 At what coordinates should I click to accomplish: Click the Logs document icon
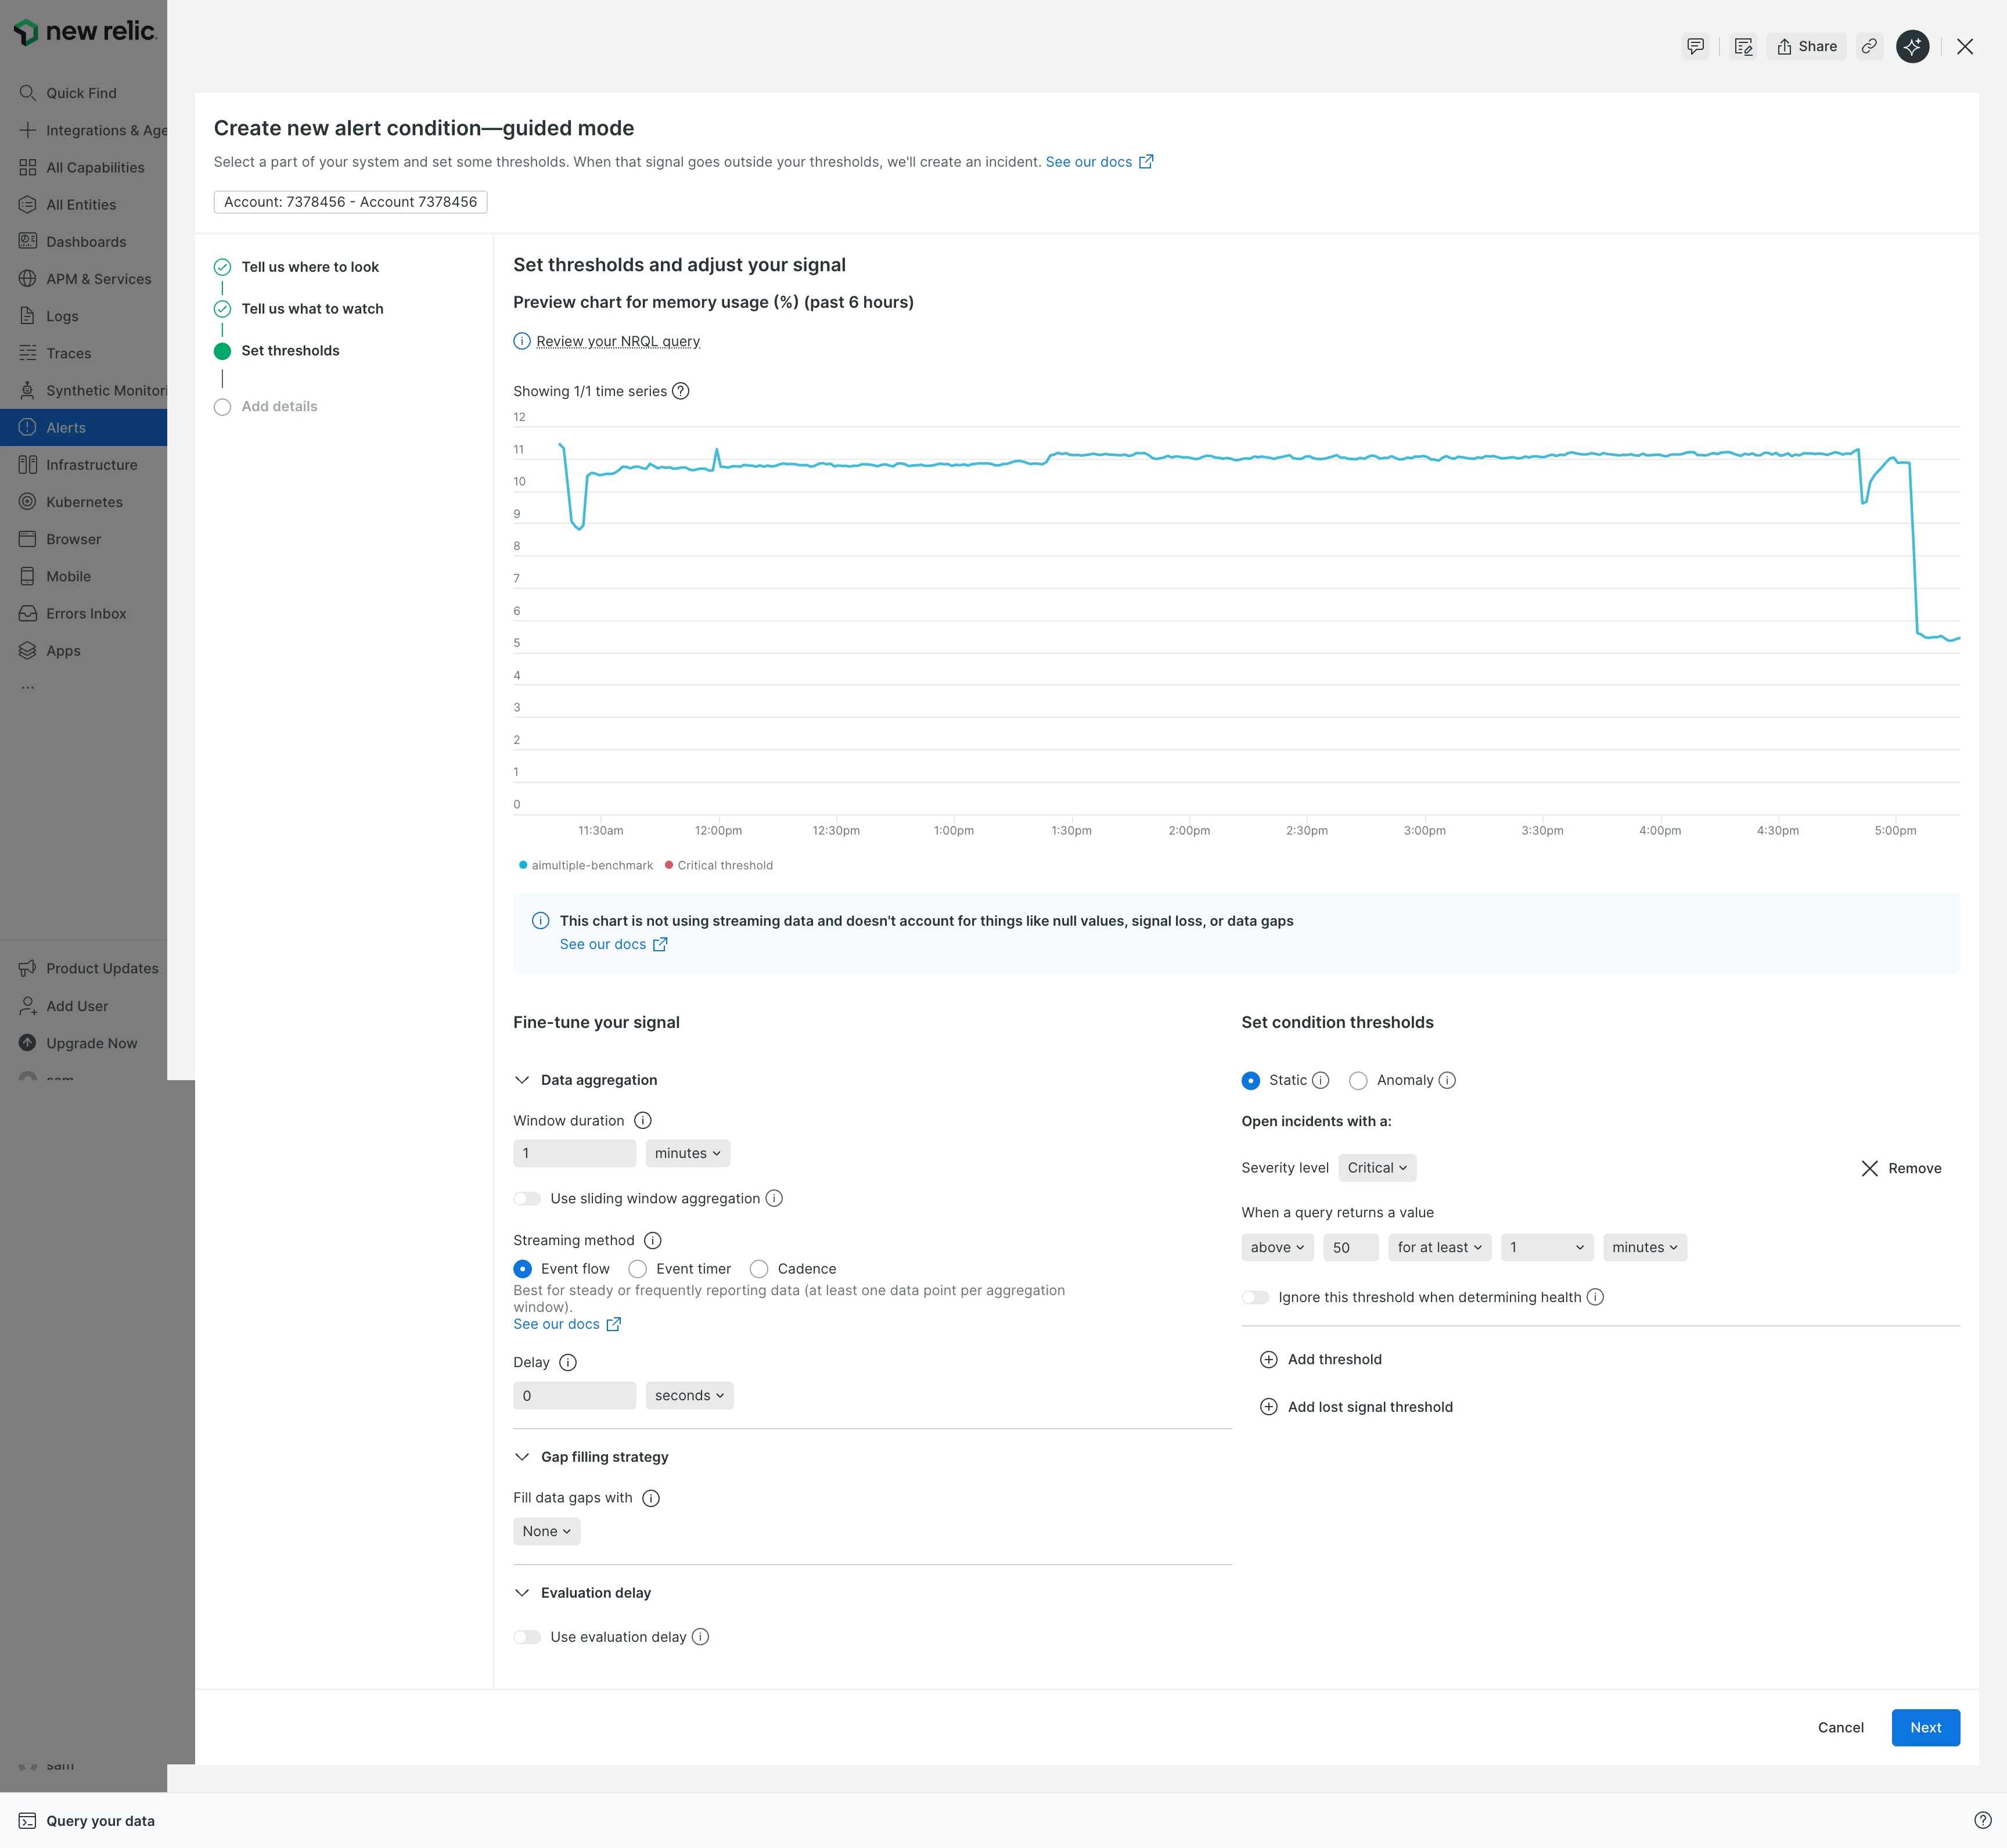pos(28,316)
